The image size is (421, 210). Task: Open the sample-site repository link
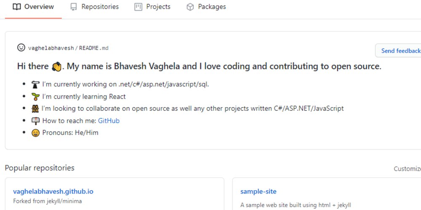click(258, 192)
